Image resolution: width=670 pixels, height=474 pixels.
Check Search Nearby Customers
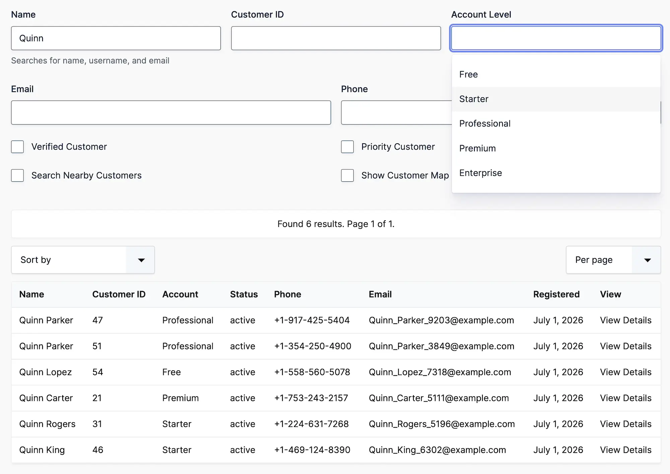(x=17, y=175)
